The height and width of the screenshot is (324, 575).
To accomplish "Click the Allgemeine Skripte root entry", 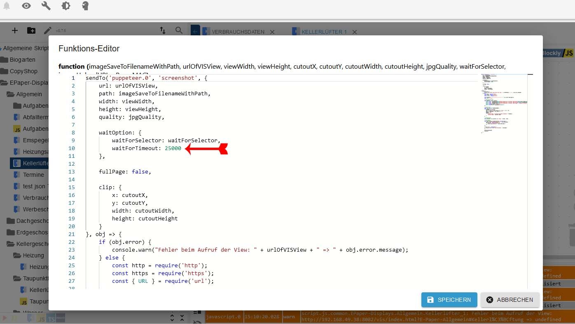I will [x=25, y=48].
